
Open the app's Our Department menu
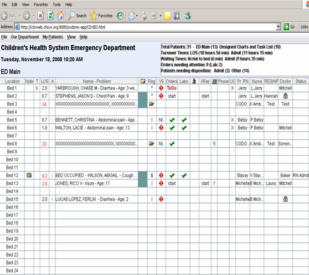[x=25, y=37]
